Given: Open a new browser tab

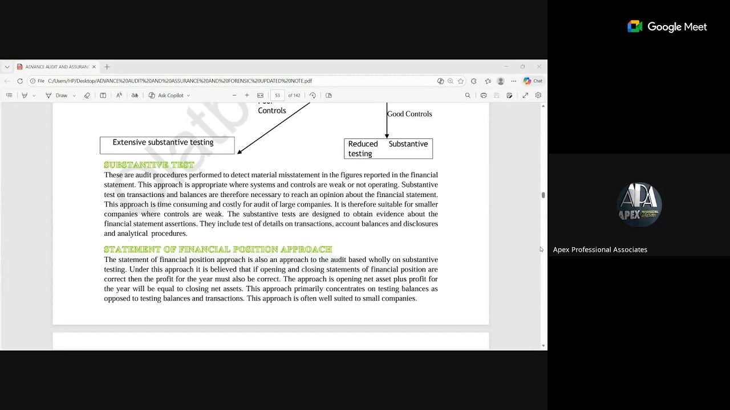Looking at the screenshot, I should point(107,67).
